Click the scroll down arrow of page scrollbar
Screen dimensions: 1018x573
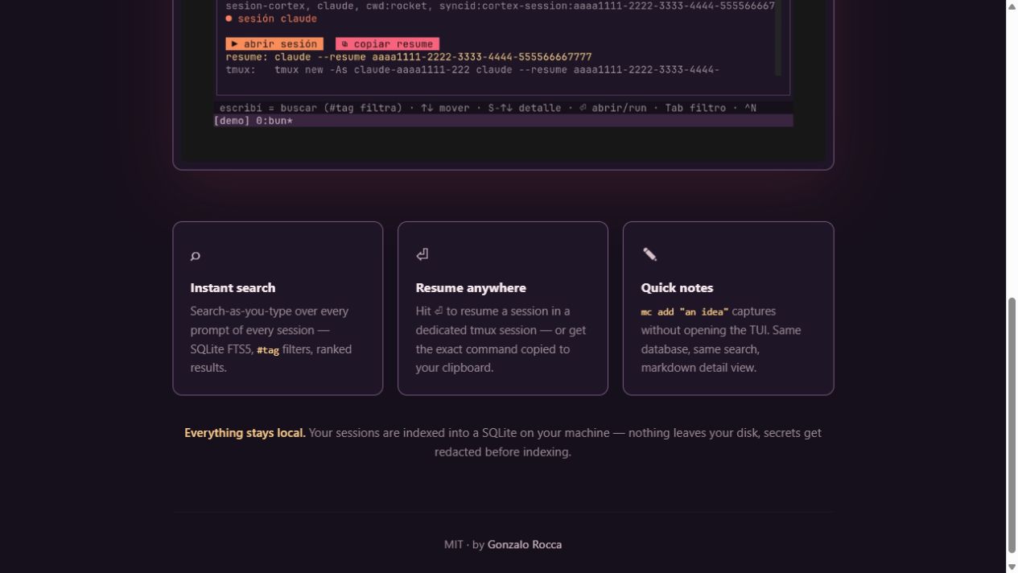tap(1012, 567)
